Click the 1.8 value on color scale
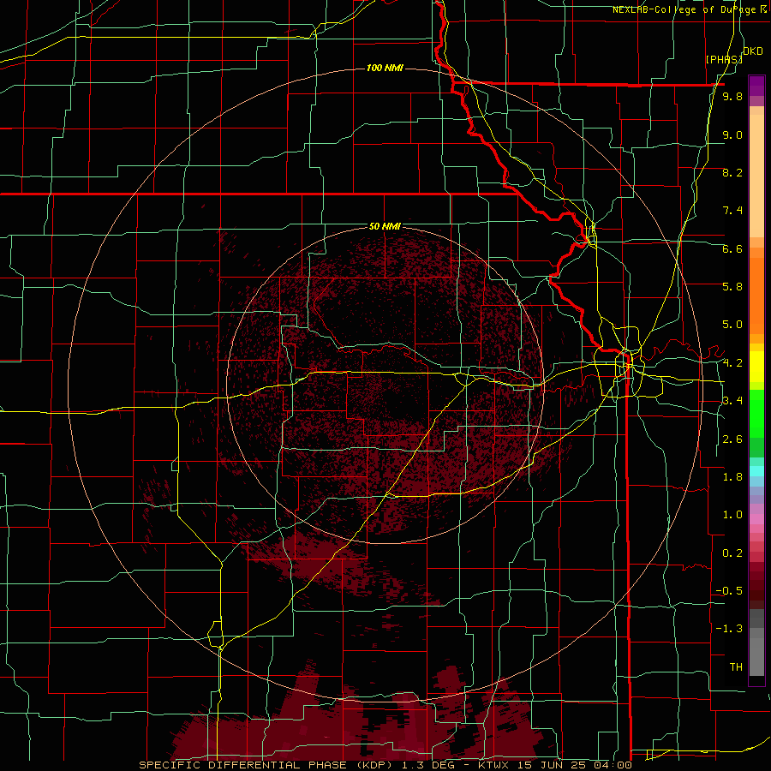Viewport: 771px width, 771px height. 732,477
